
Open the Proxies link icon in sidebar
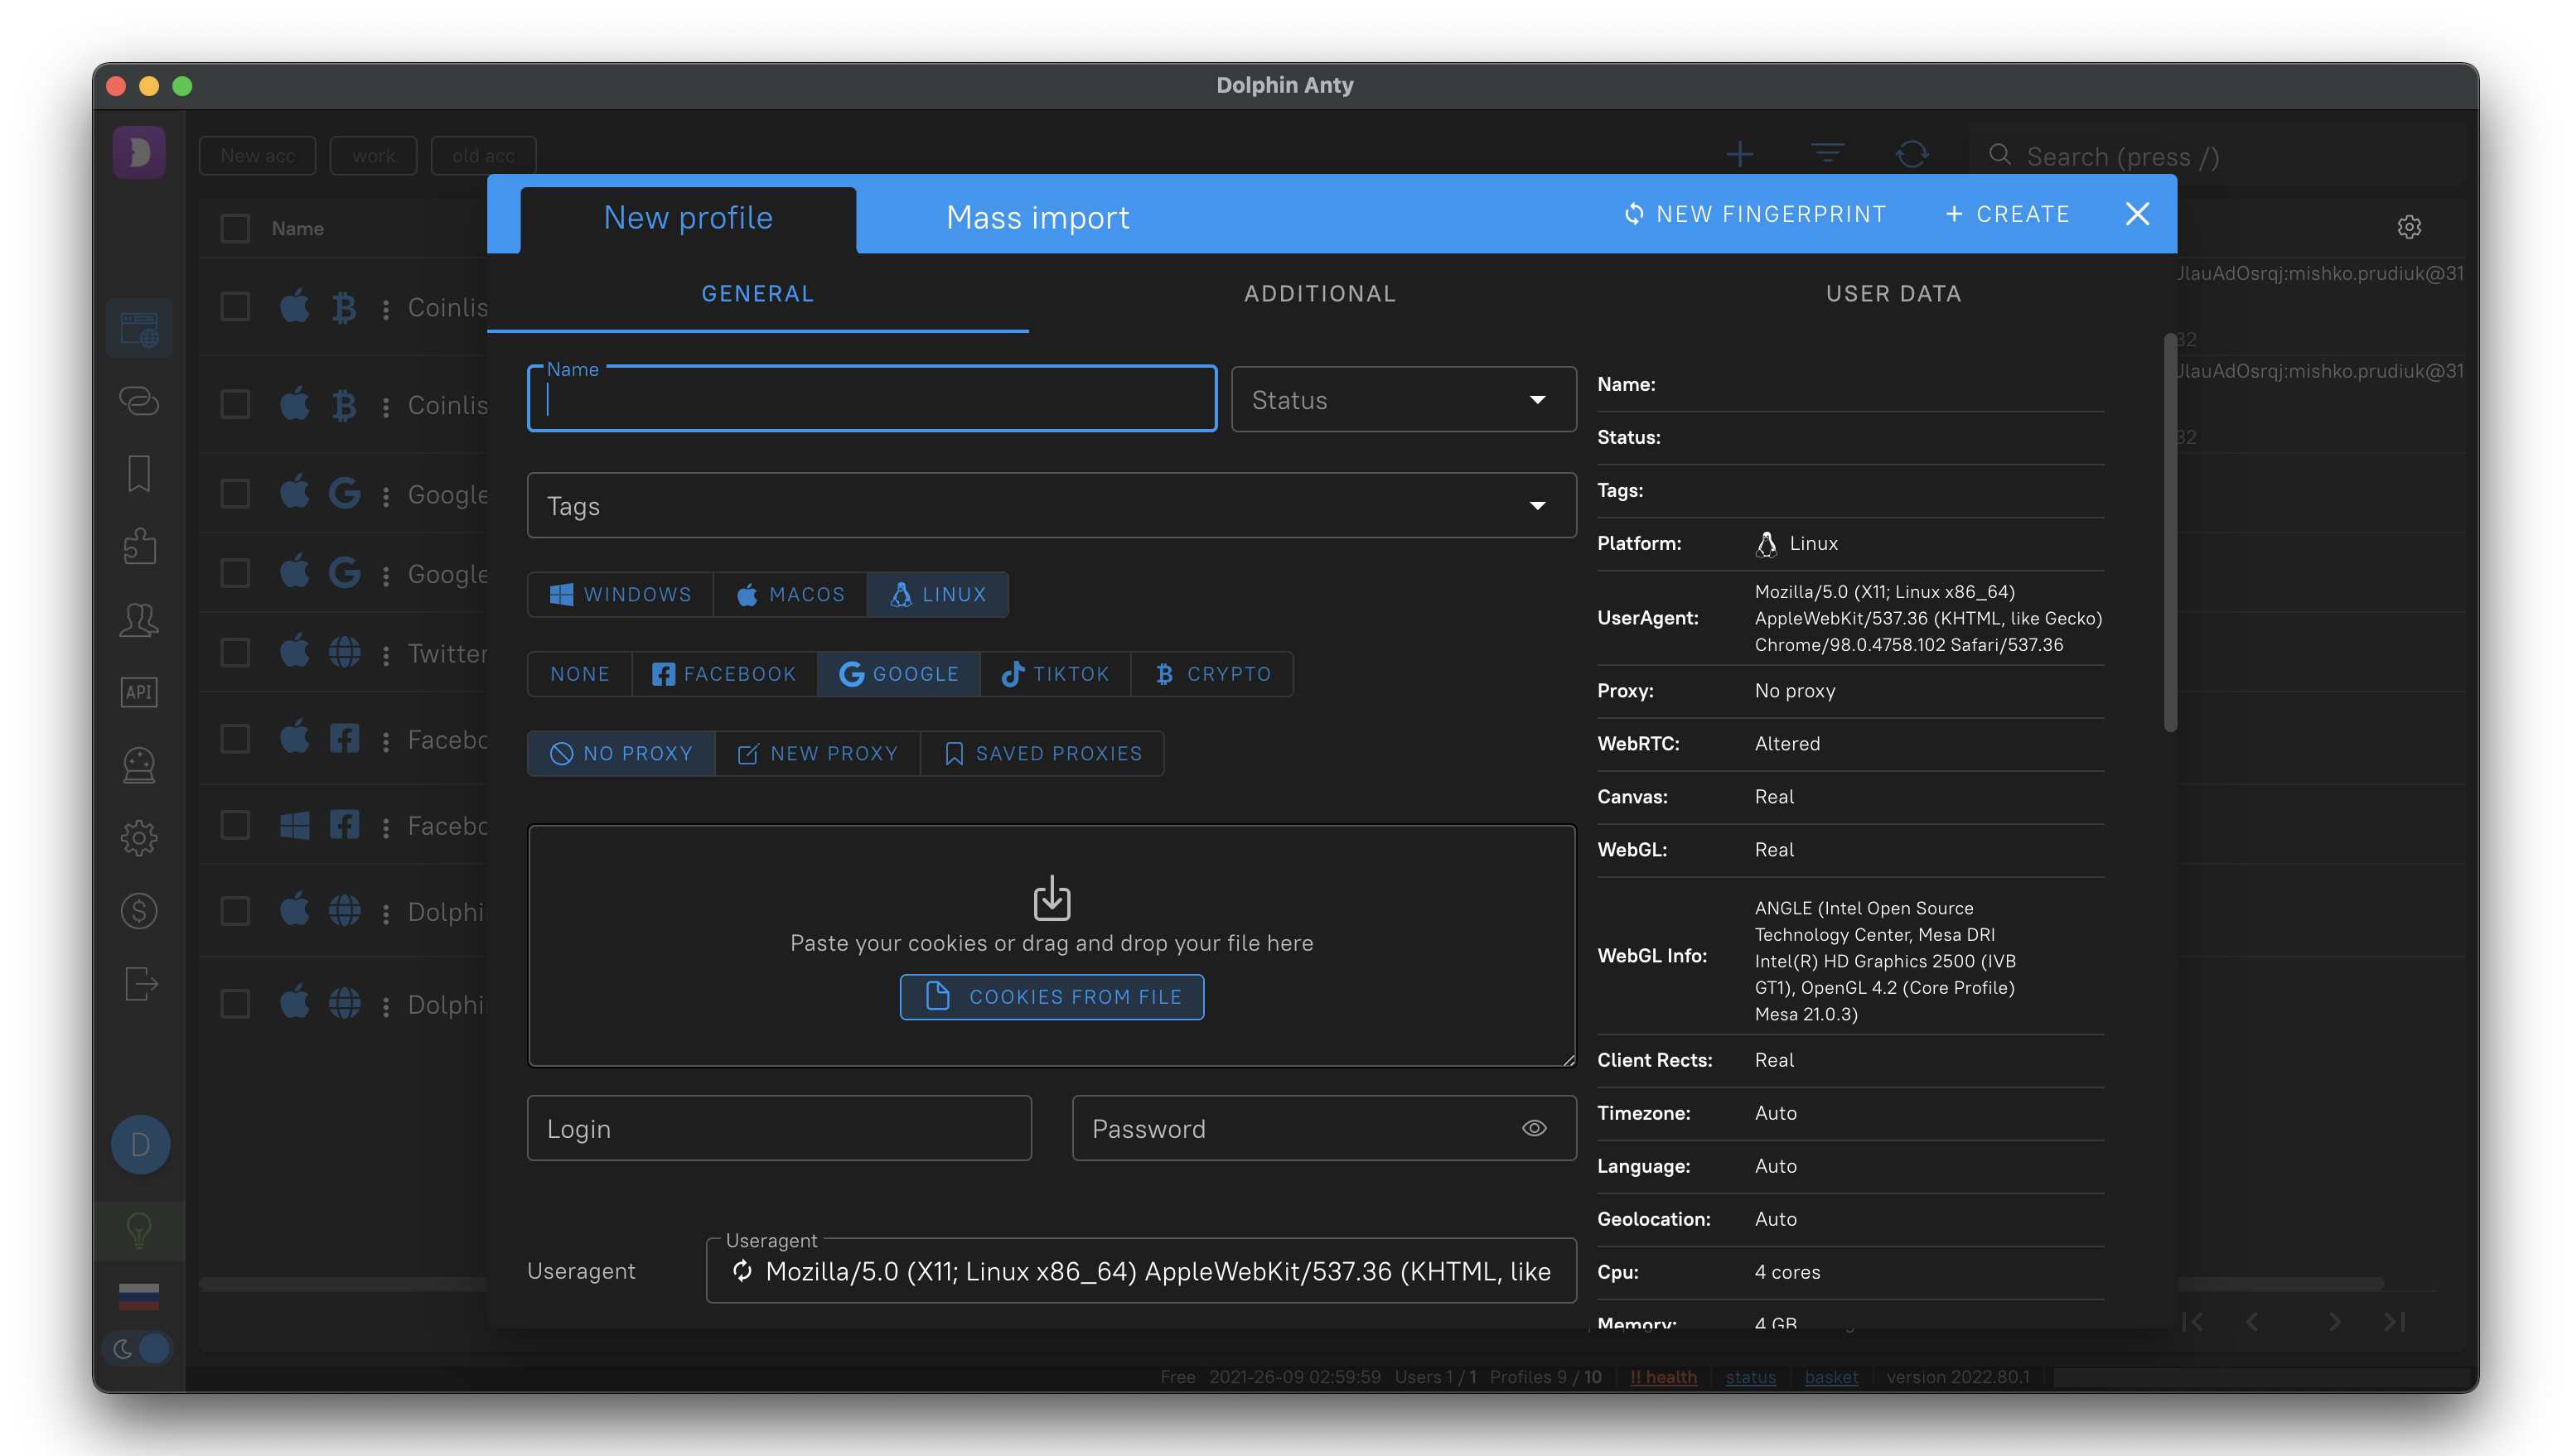pos(139,400)
